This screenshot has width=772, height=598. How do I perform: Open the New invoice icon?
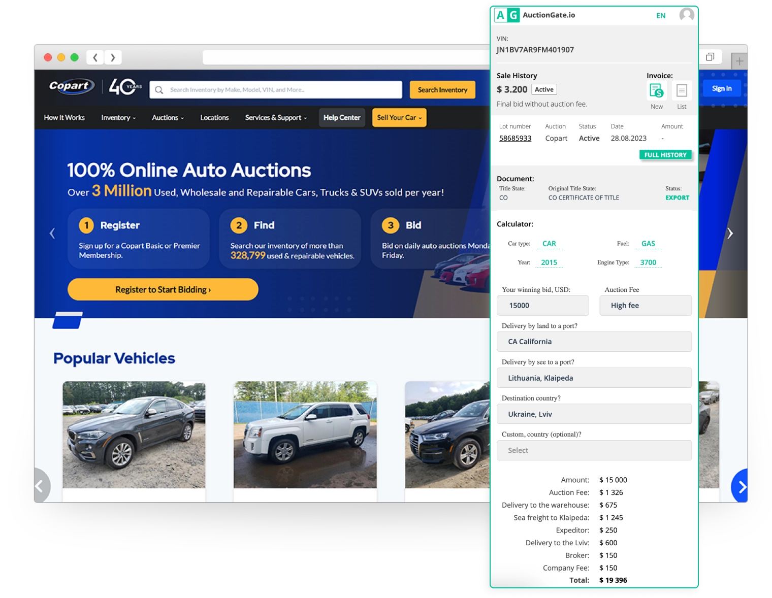point(656,90)
